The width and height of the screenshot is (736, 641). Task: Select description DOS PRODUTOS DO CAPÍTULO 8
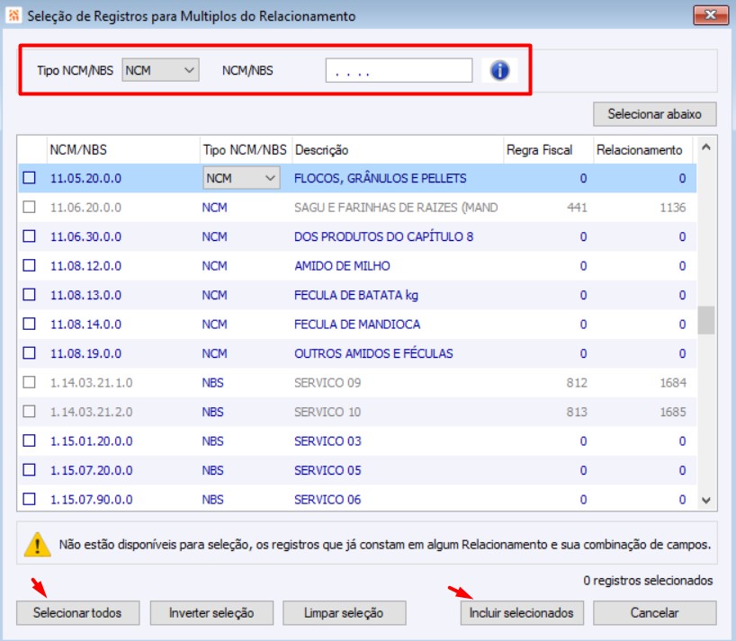(x=383, y=236)
